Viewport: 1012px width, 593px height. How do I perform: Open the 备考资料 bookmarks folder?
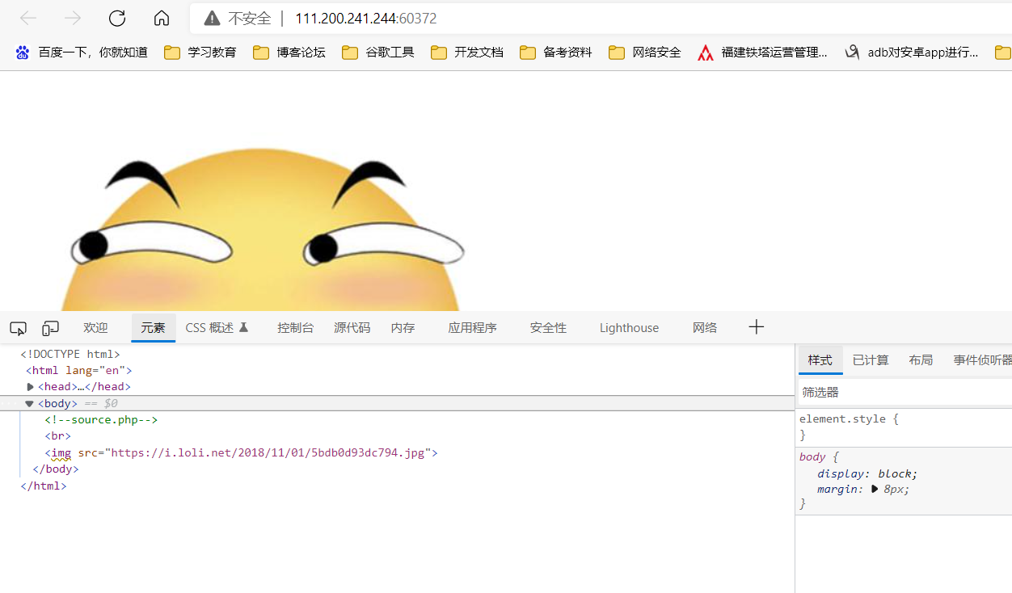click(555, 52)
